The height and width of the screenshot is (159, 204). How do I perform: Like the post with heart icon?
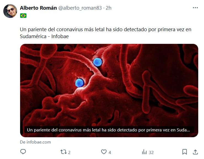[104, 152]
